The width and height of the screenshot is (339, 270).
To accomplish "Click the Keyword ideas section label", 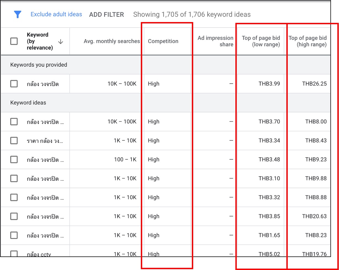I will [28, 103].
